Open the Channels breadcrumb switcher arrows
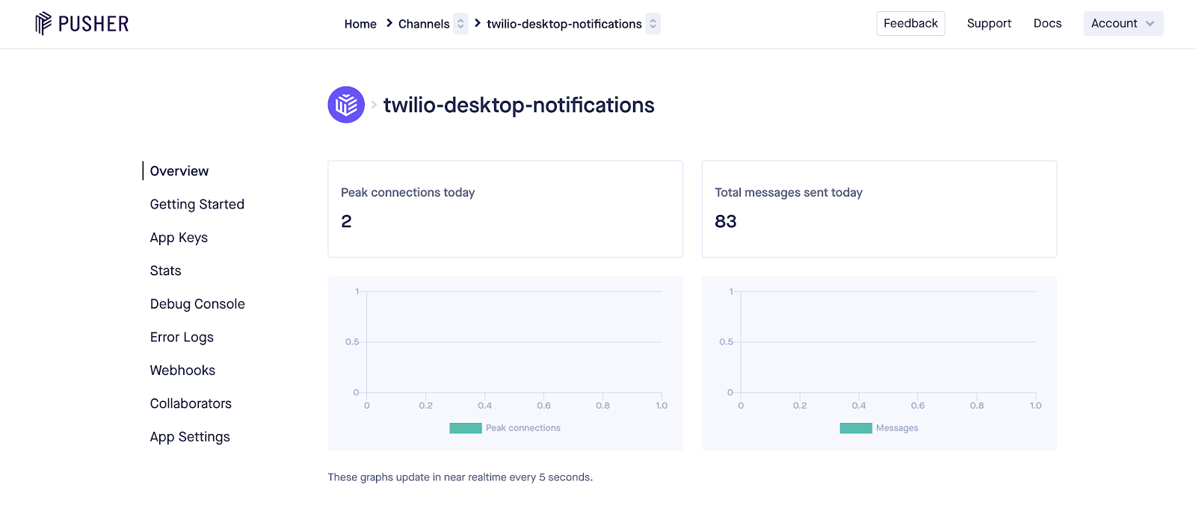Image resolution: width=1196 pixels, height=514 pixels. [x=460, y=24]
